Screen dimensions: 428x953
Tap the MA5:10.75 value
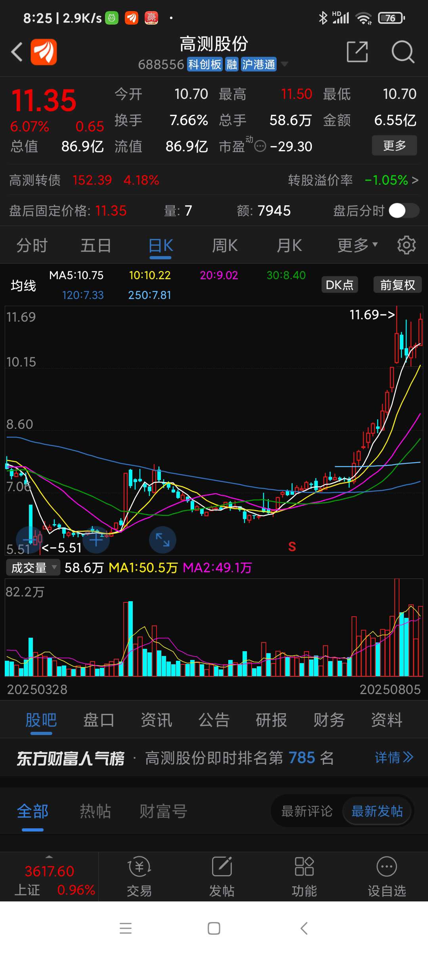[x=76, y=275]
